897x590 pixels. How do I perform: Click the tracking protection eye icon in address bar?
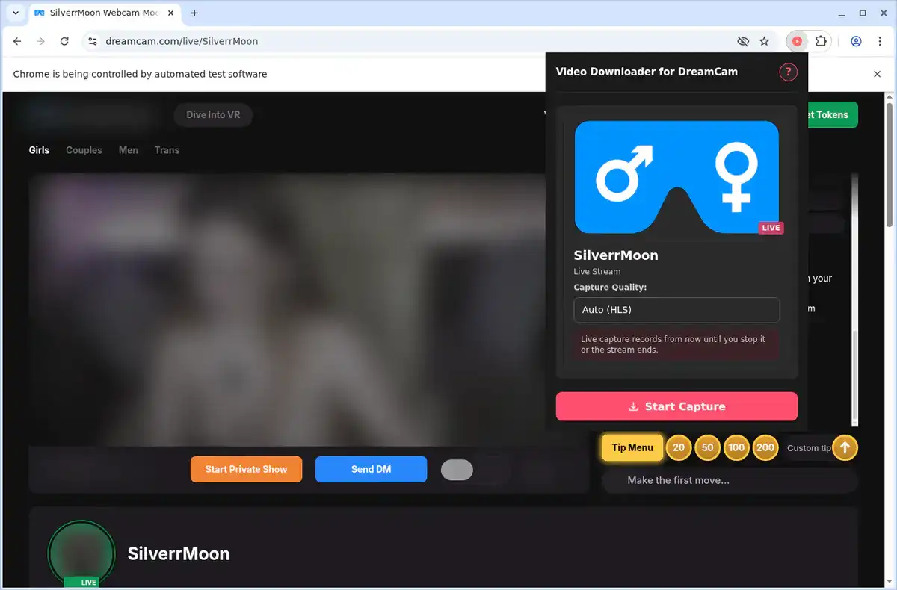point(742,41)
